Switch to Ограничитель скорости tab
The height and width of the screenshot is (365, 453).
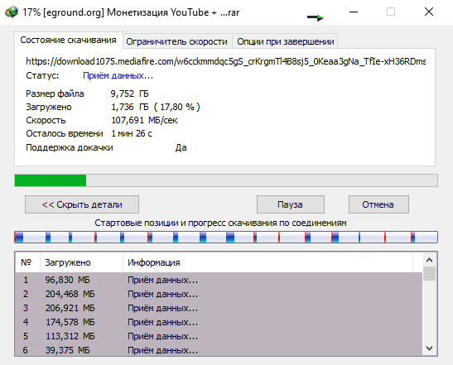coord(176,41)
